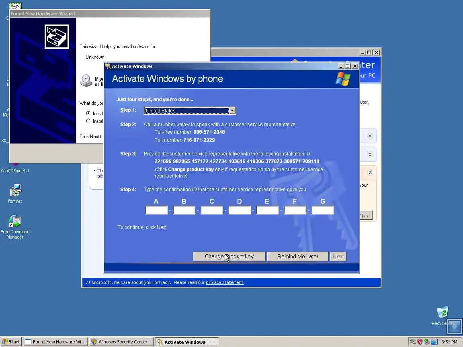The height and width of the screenshot is (347, 463).
Task: Click confirmation ID field G
Action: [323, 210]
